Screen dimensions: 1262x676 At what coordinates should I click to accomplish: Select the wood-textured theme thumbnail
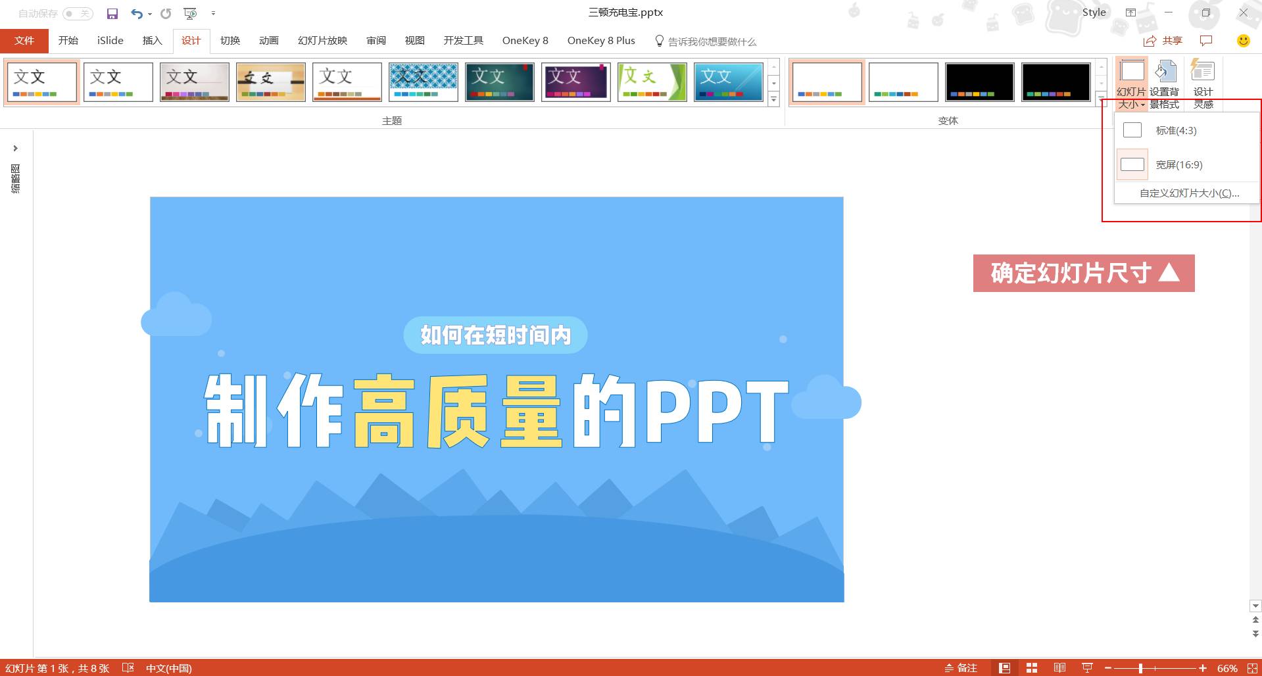point(271,82)
